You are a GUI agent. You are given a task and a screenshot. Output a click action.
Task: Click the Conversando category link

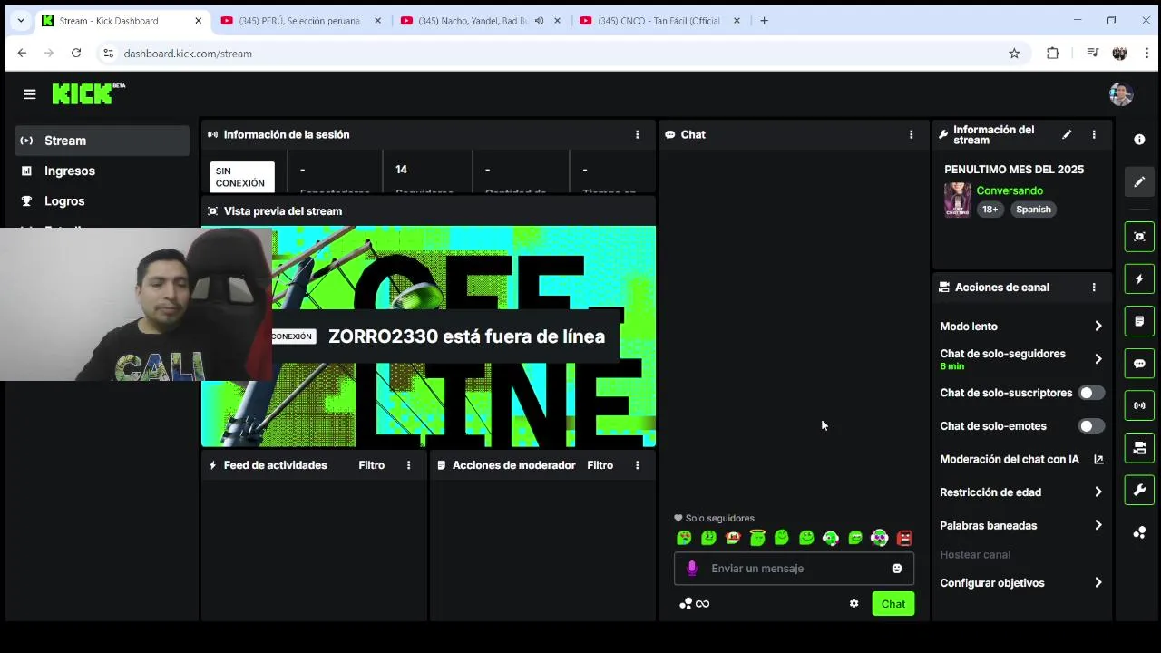[x=1010, y=190]
